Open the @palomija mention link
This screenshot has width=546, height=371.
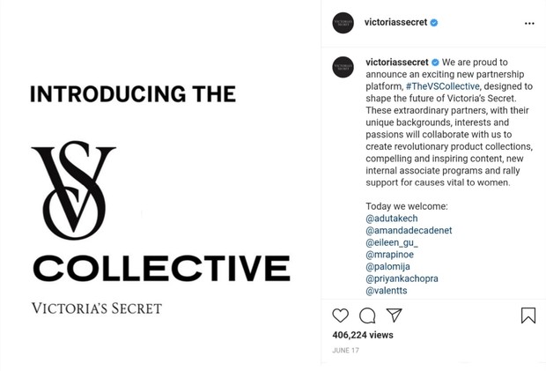tap(389, 266)
